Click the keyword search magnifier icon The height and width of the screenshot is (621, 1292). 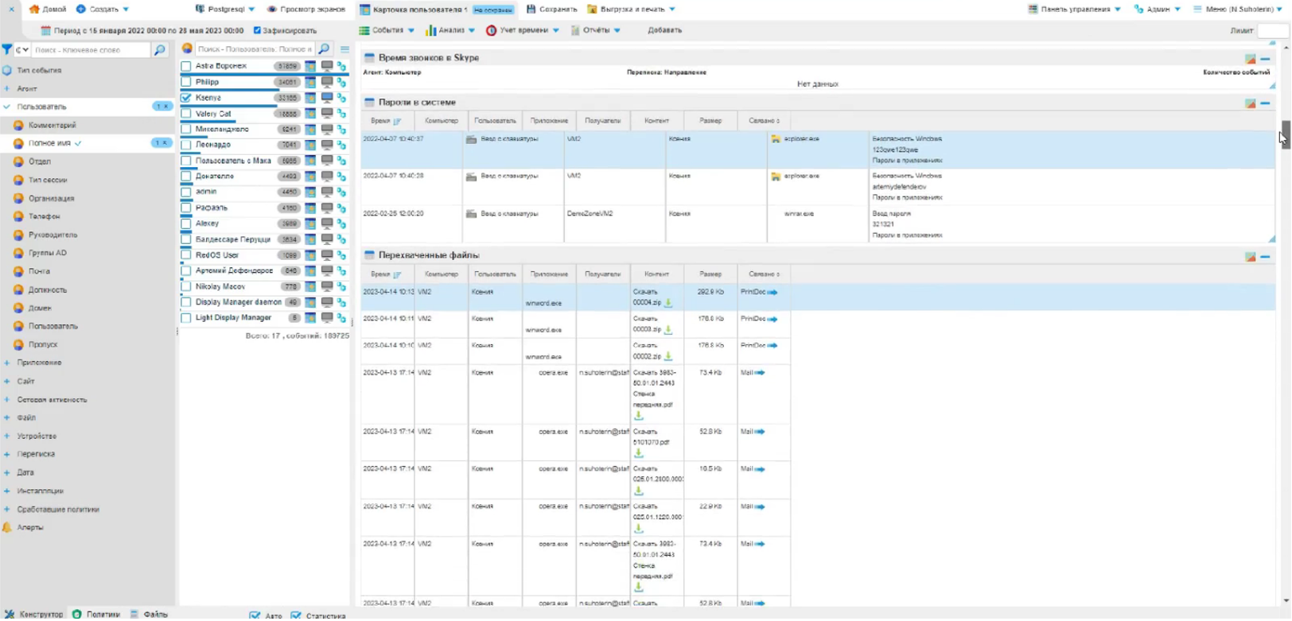(160, 50)
